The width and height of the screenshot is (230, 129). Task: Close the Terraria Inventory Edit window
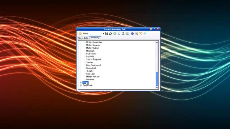(x=158, y=29)
